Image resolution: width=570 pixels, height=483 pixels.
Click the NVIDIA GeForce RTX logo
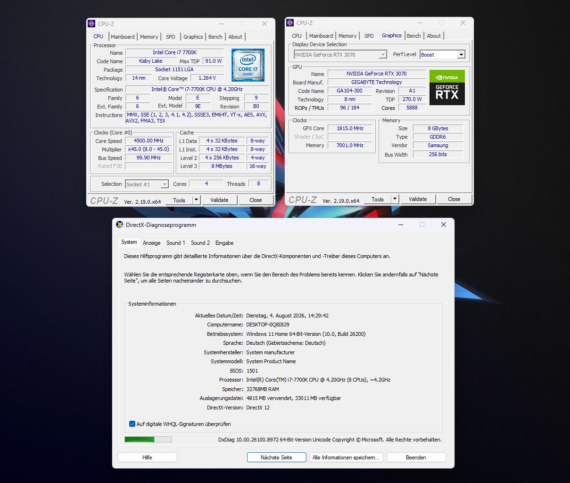[x=447, y=87]
